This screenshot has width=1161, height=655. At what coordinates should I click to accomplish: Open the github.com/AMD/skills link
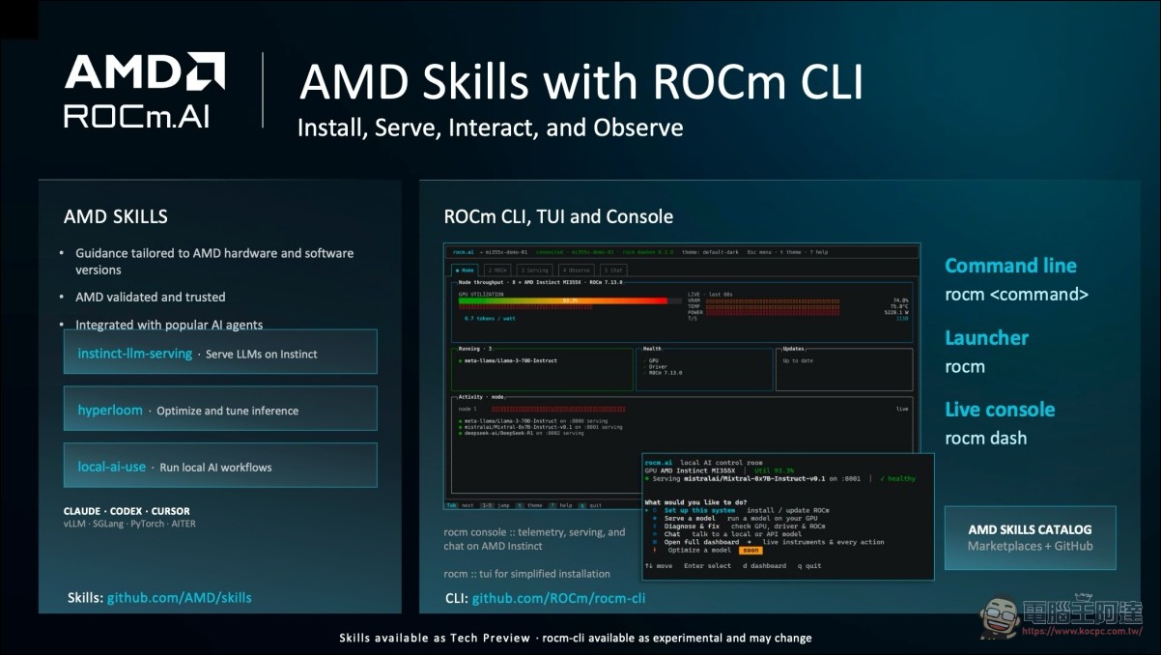179,597
